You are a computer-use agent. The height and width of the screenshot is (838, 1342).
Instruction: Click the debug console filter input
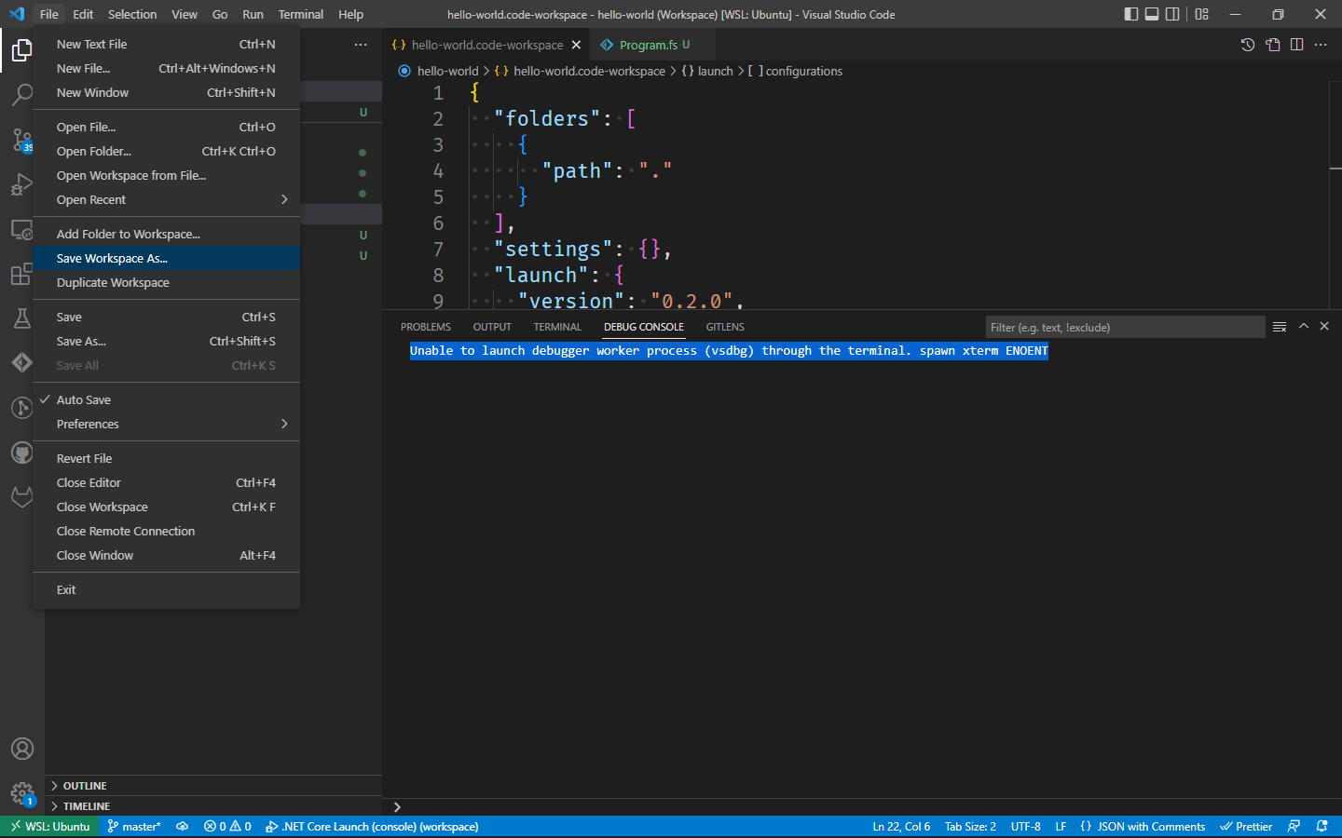pos(1123,327)
